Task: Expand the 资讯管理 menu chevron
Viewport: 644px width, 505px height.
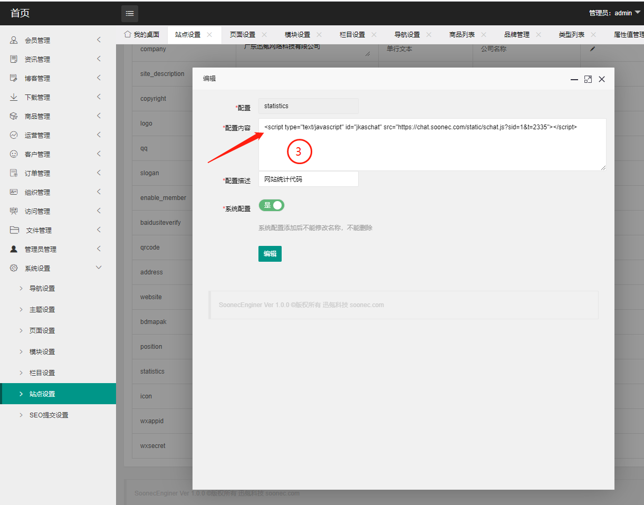Action: [x=99, y=59]
